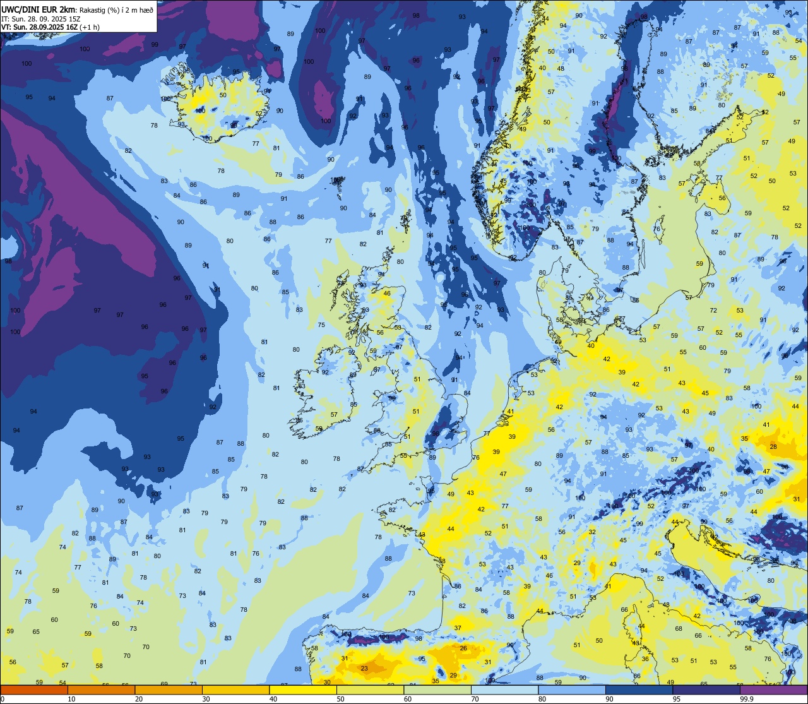Click the color scale label 20

[x=139, y=699]
